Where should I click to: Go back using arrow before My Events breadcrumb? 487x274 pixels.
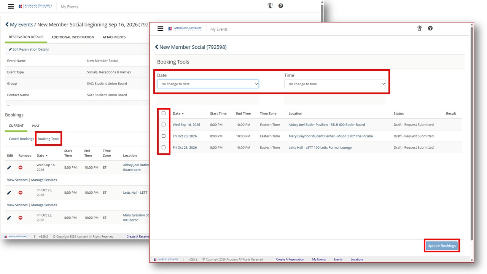tap(7, 24)
